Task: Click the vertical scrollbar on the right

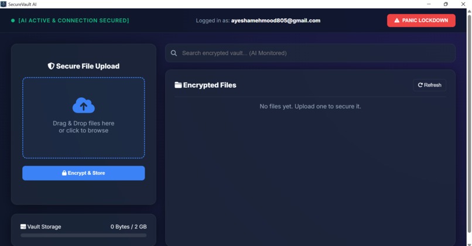Action: 469,124
